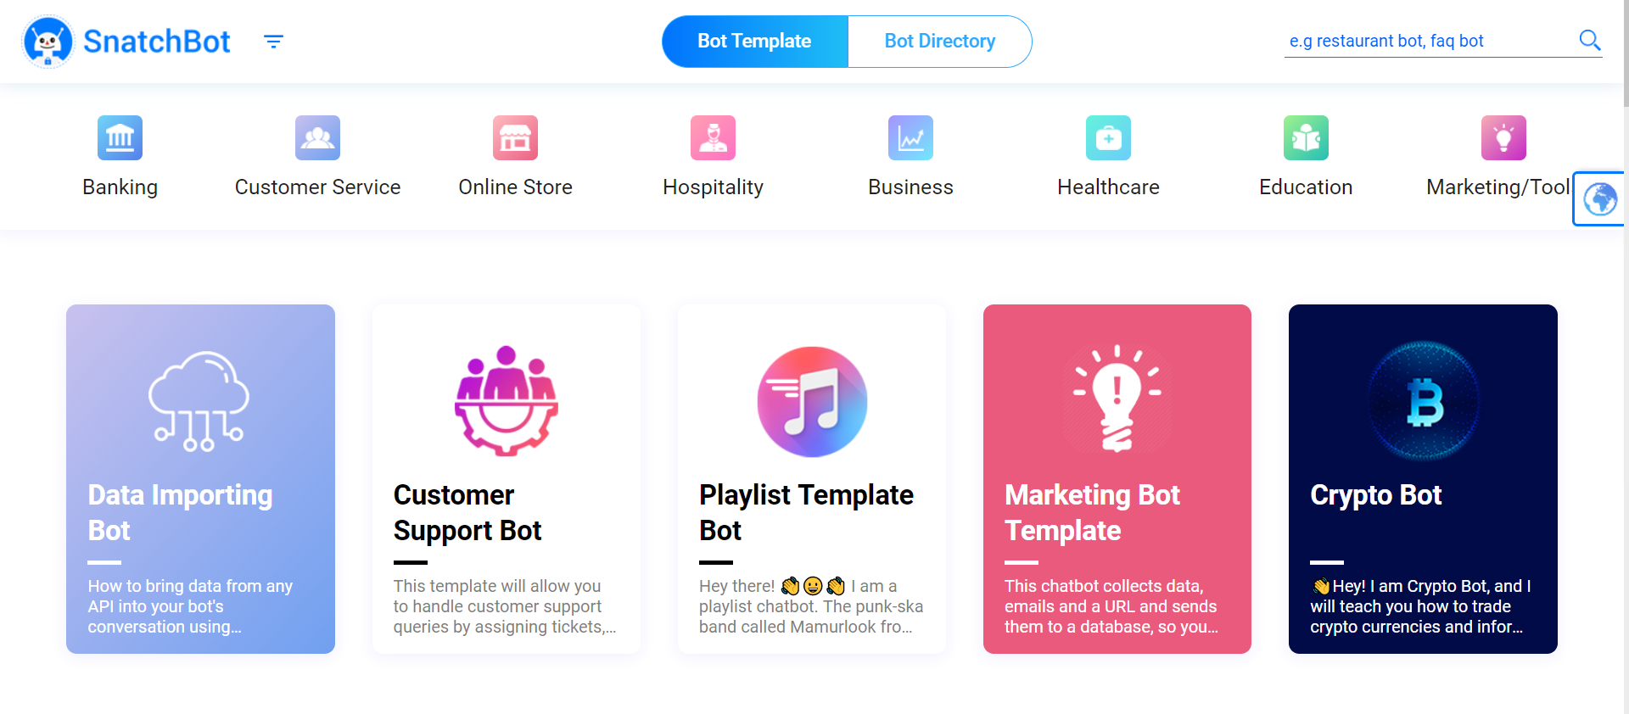
Task: Open the Customer Support Bot title
Action: point(467,512)
